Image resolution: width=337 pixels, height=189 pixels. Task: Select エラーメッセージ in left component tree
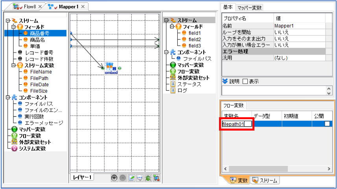(x=44, y=123)
